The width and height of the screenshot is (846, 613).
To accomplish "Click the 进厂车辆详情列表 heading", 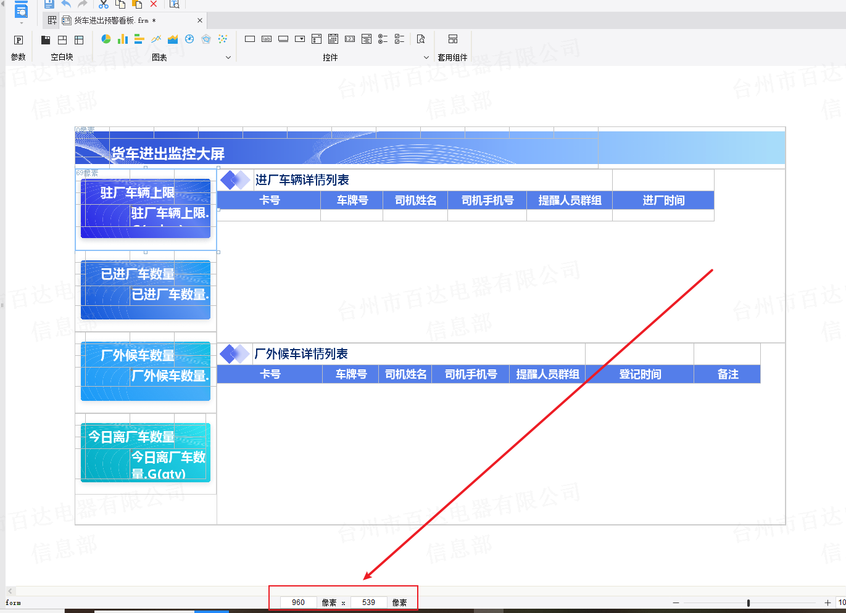I will coord(302,180).
